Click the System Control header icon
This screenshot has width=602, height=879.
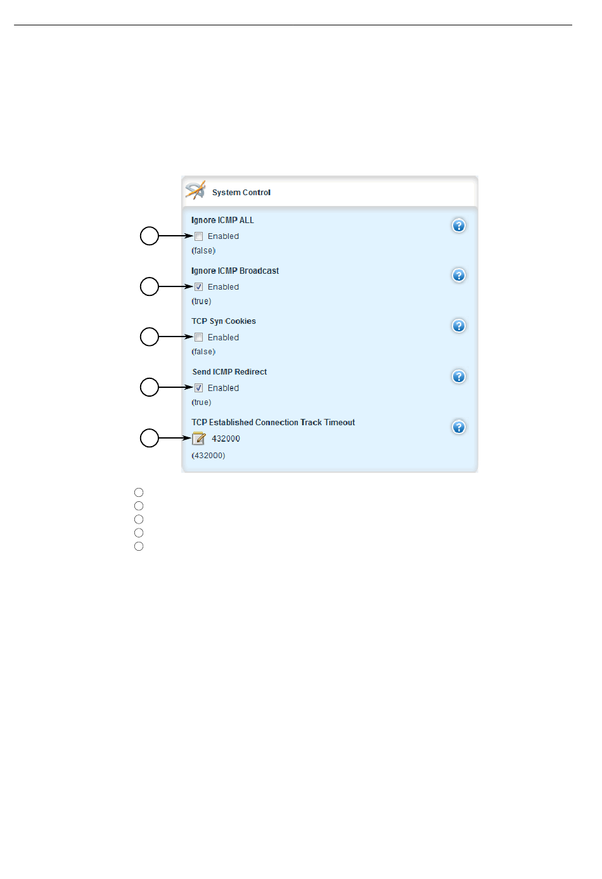point(195,190)
